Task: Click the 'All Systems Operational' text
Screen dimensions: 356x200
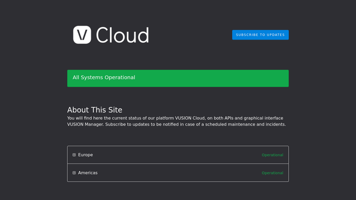Action: 104,77
